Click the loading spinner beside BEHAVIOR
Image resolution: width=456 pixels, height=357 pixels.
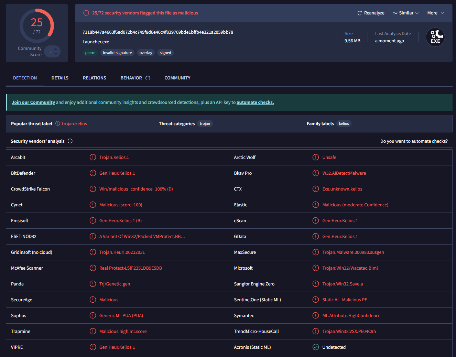(148, 78)
